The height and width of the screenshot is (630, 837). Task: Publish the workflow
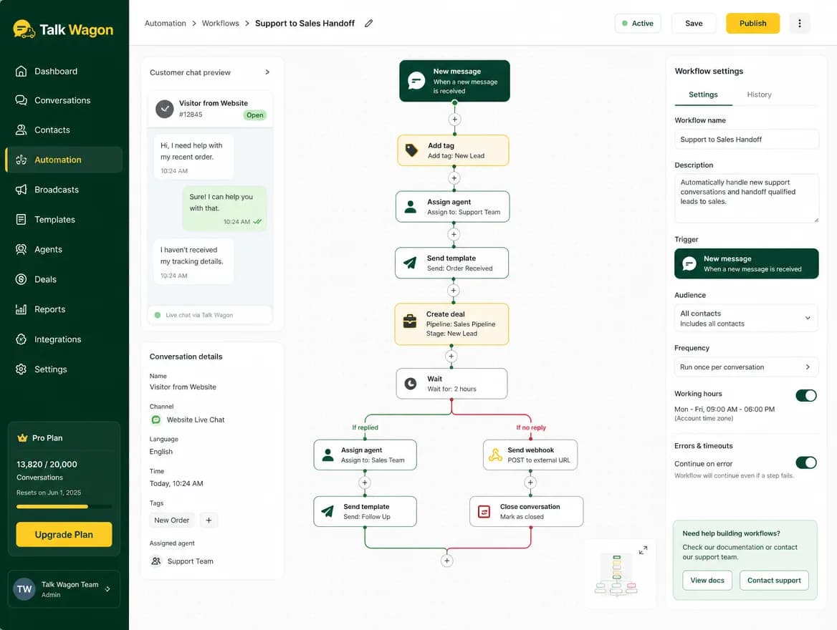point(752,24)
